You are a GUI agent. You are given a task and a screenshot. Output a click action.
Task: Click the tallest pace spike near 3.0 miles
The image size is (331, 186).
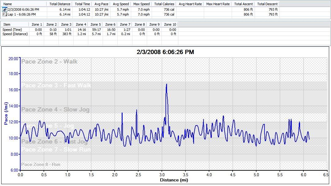[x=166, y=84]
